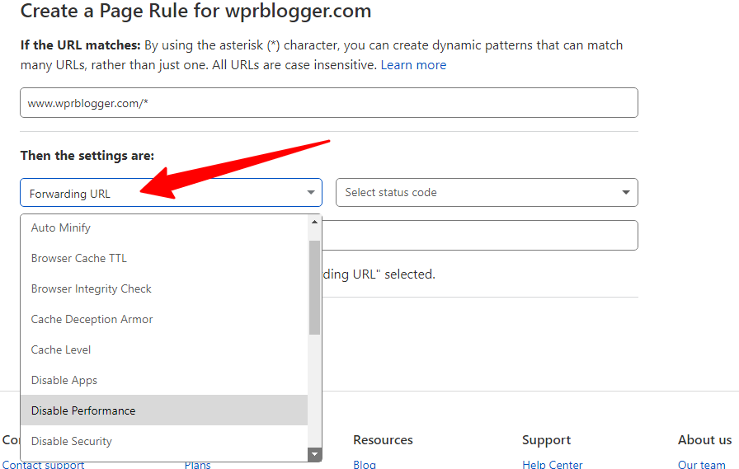Screen dimensions: 739x469
Task: Choose Disable Security option
Action: click(164, 441)
